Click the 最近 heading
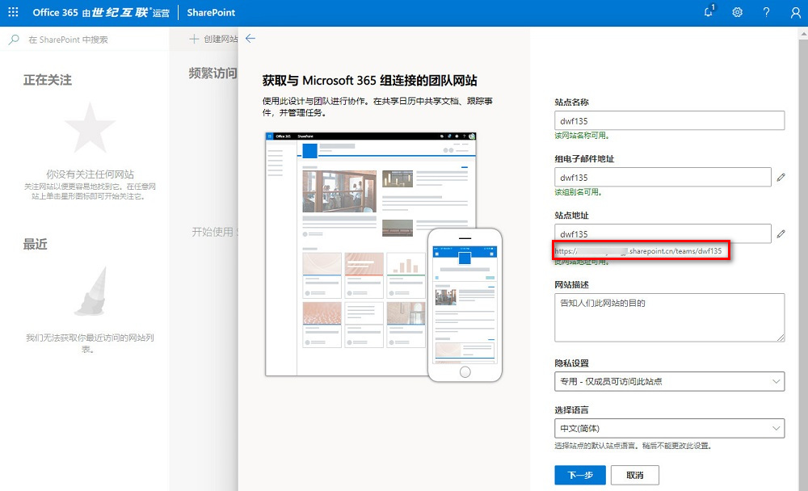The image size is (808, 491). point(35,244)
